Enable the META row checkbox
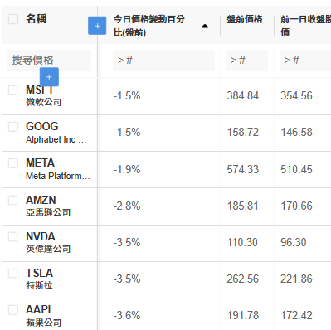Viewport: 331px width, 330px height. click(x=13, y=163)
